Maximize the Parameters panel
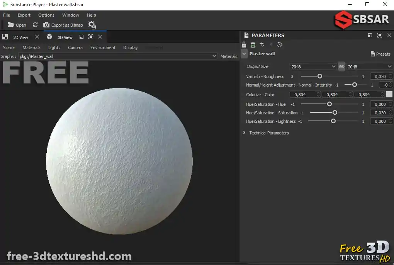Viewport: 394px width, 265px height. [380, 35]
